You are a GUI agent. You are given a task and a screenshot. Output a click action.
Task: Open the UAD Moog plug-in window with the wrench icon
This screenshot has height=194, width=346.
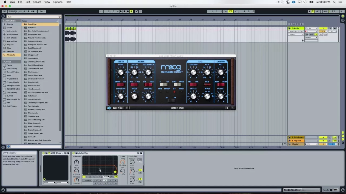(x=49, y=153)
